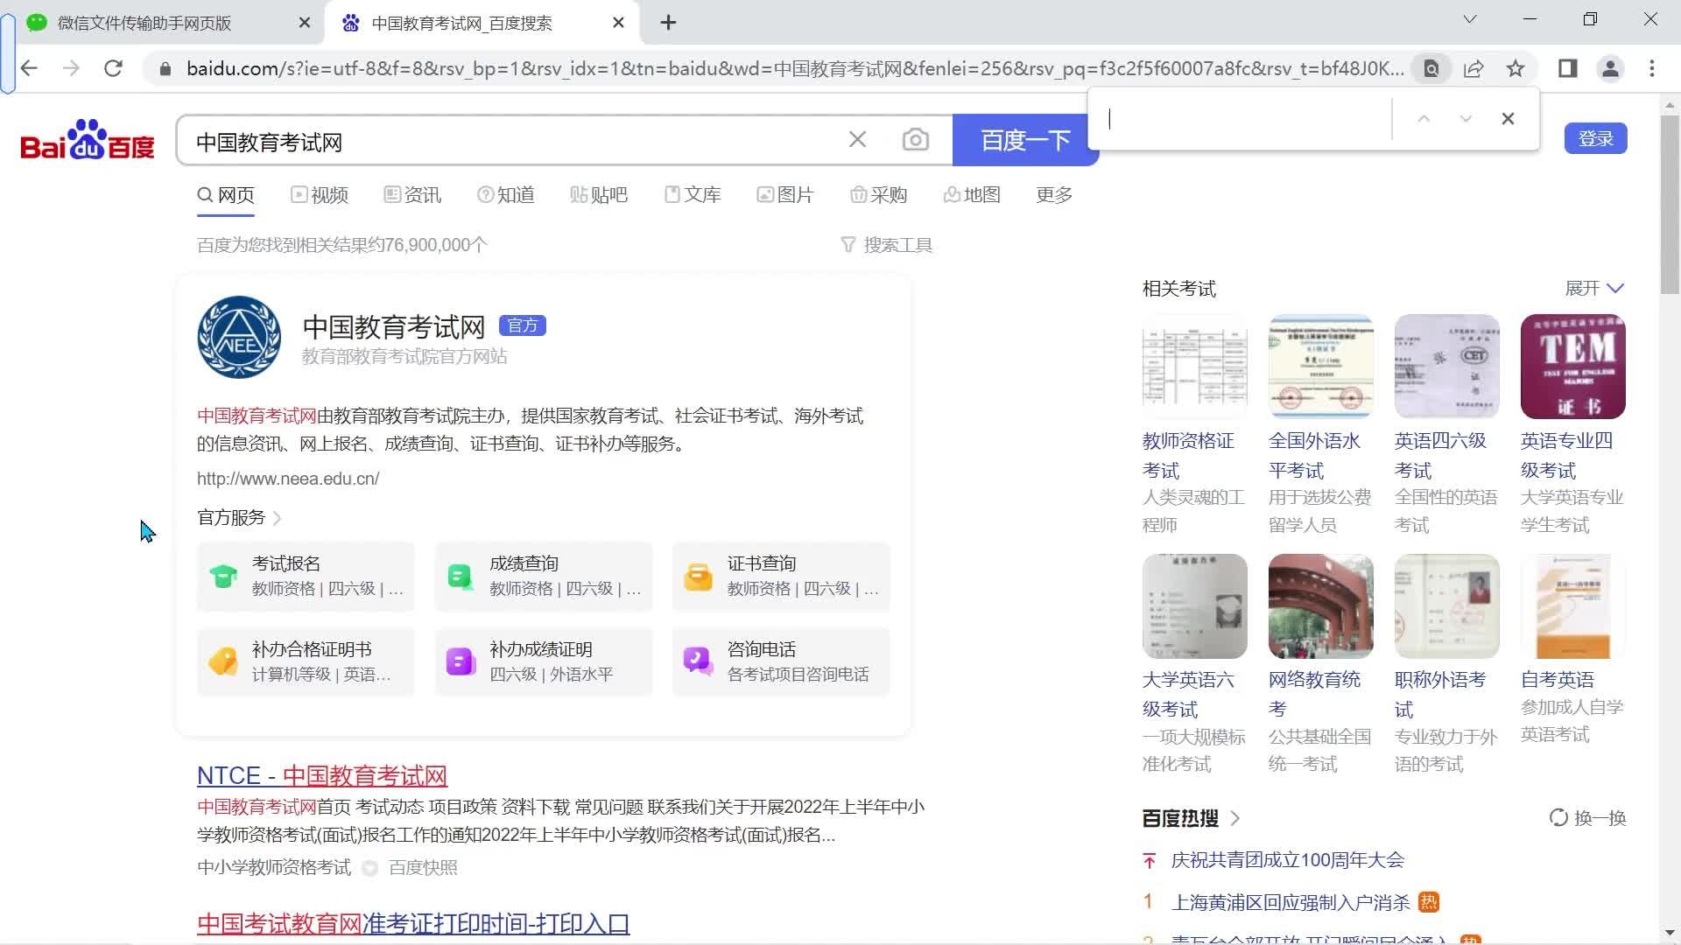This screenshot has width=1681, height=945.
Task: Go to previous find result
Action: click(1424, 119)
